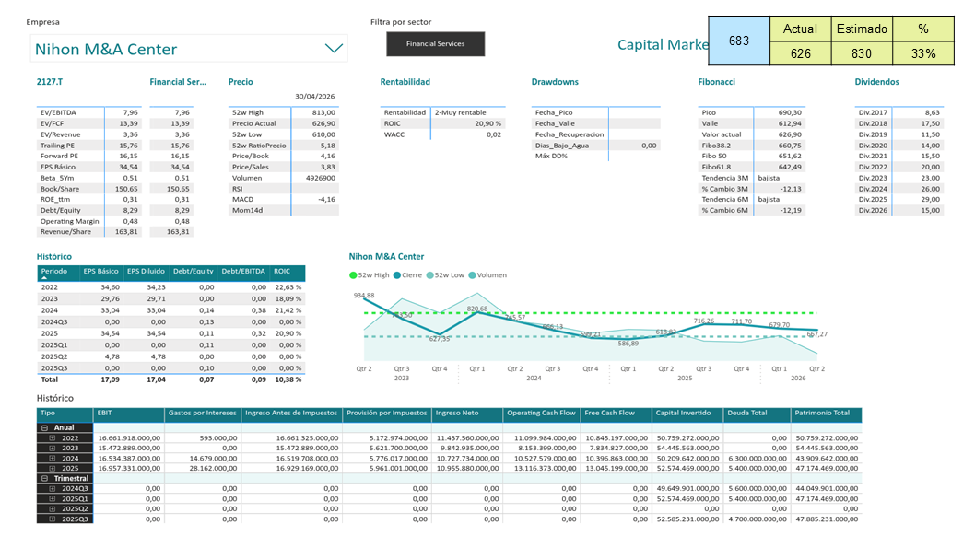Click the Div.2025 dividend value 29,00

point(930,200)
